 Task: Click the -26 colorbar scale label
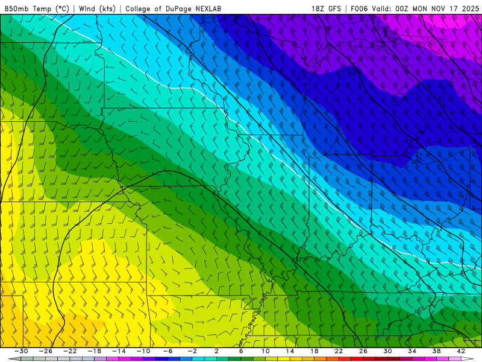coord(46,351)
